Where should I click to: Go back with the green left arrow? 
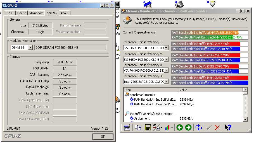180,127
